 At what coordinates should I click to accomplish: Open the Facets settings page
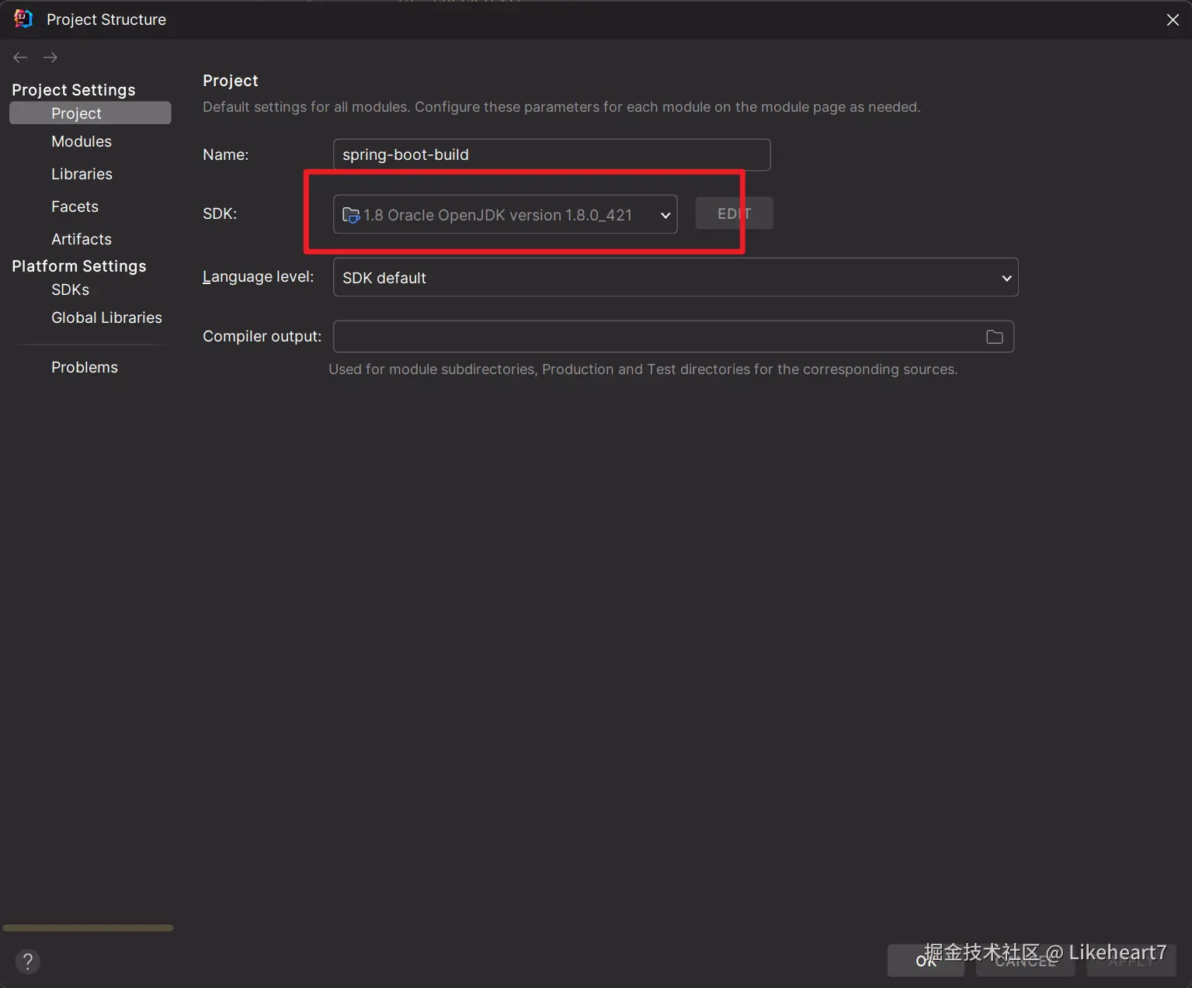(75, 206)
